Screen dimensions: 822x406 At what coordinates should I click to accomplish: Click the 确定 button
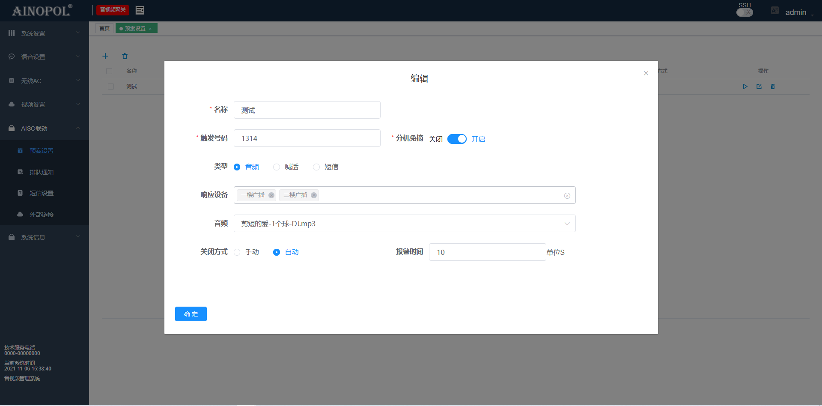[191, 314]
